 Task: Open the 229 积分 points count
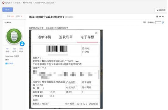click(x=21, y=50)
